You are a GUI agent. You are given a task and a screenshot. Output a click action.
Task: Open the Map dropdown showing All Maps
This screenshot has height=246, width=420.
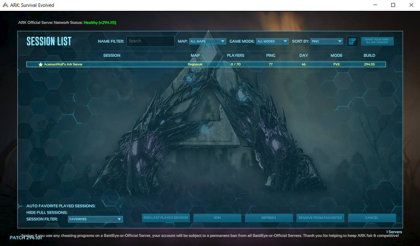click(208, 41)
